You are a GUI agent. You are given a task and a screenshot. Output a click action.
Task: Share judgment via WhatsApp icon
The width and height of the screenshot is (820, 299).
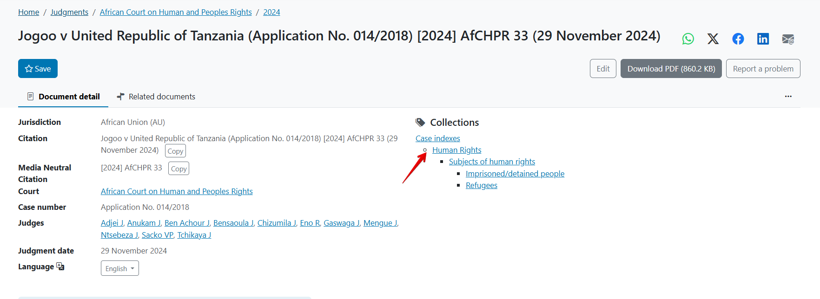688,39
